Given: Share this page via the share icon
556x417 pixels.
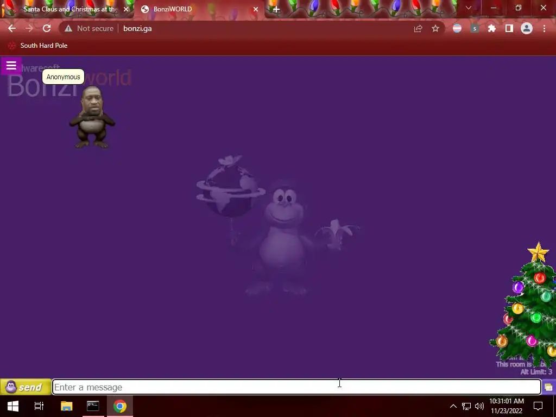Looking at the screenshot, I should click(x=418, y=29).
